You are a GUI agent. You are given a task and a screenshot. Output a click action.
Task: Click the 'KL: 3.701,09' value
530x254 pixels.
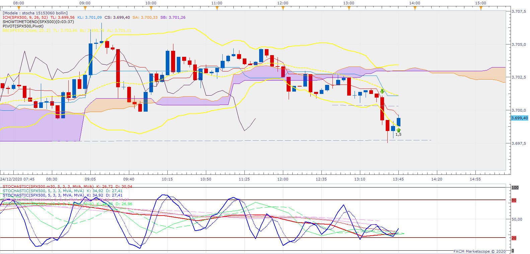click(89, 17)
